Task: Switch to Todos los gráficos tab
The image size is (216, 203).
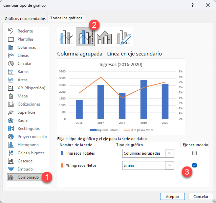Action: (66, 18)
